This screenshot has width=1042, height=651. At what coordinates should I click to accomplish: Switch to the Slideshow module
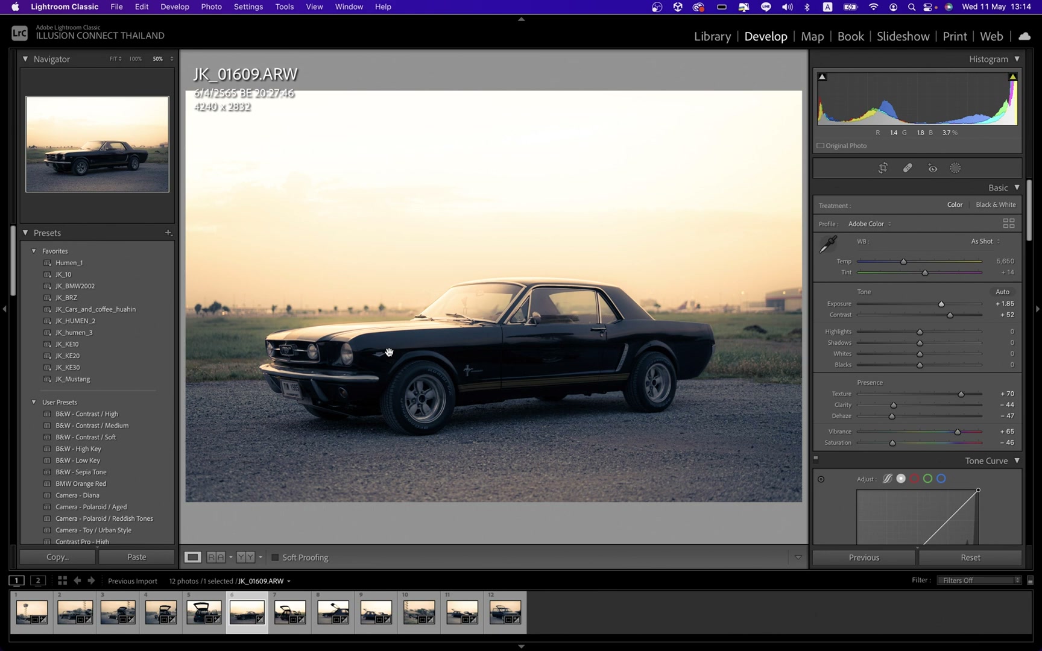903,36
